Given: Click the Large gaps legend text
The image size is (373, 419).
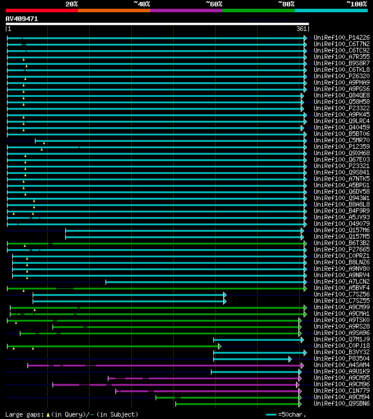Looking at the screenshot, I should pyautogui.click(x=72, y=414).
